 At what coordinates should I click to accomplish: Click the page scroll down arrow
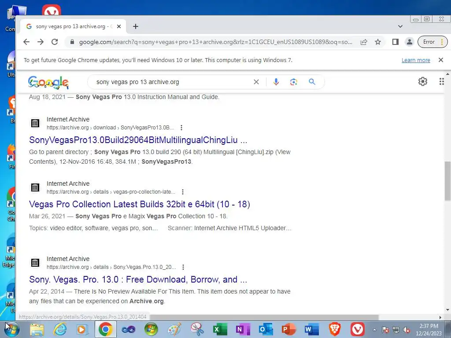point(447,310)
